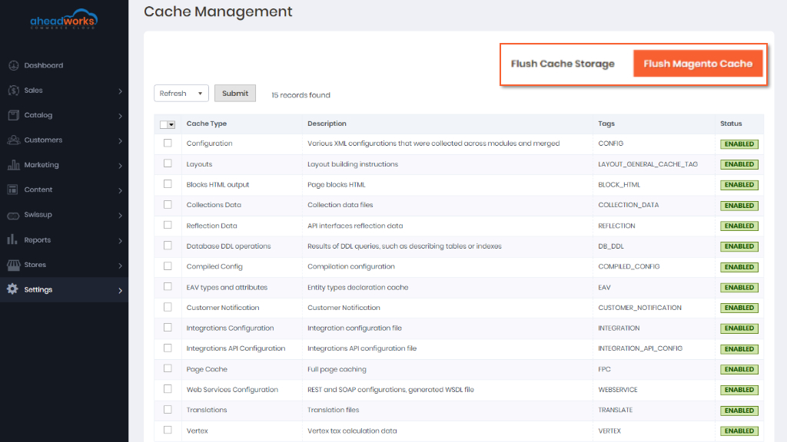Click the Sales dollar icon
Viewport: 787px width, 442px height.
pos(14,91)
